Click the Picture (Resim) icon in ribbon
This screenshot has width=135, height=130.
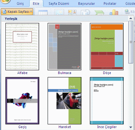coord(59,12)
